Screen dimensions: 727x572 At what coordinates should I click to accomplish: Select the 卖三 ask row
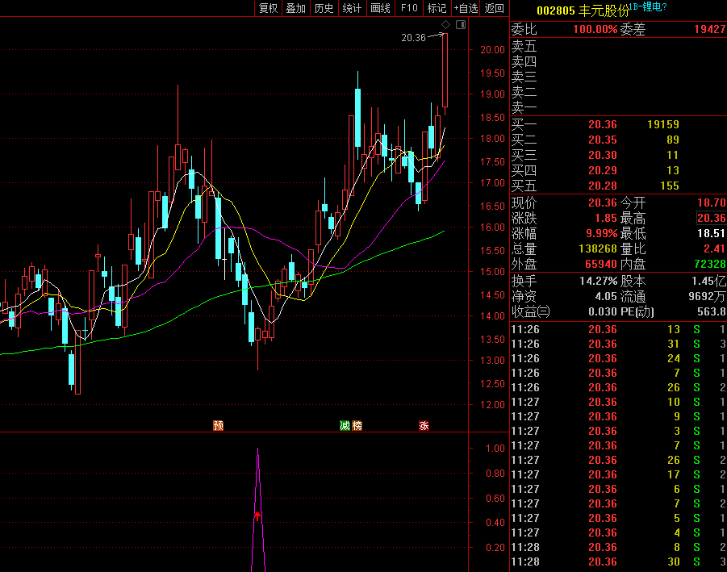click(x=618, y=77)
